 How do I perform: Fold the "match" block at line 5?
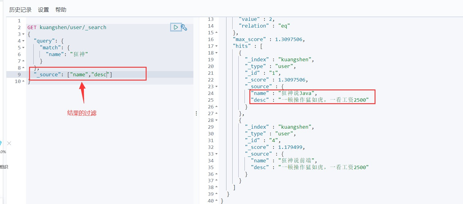pyautogui.click(x=23, y=48)
